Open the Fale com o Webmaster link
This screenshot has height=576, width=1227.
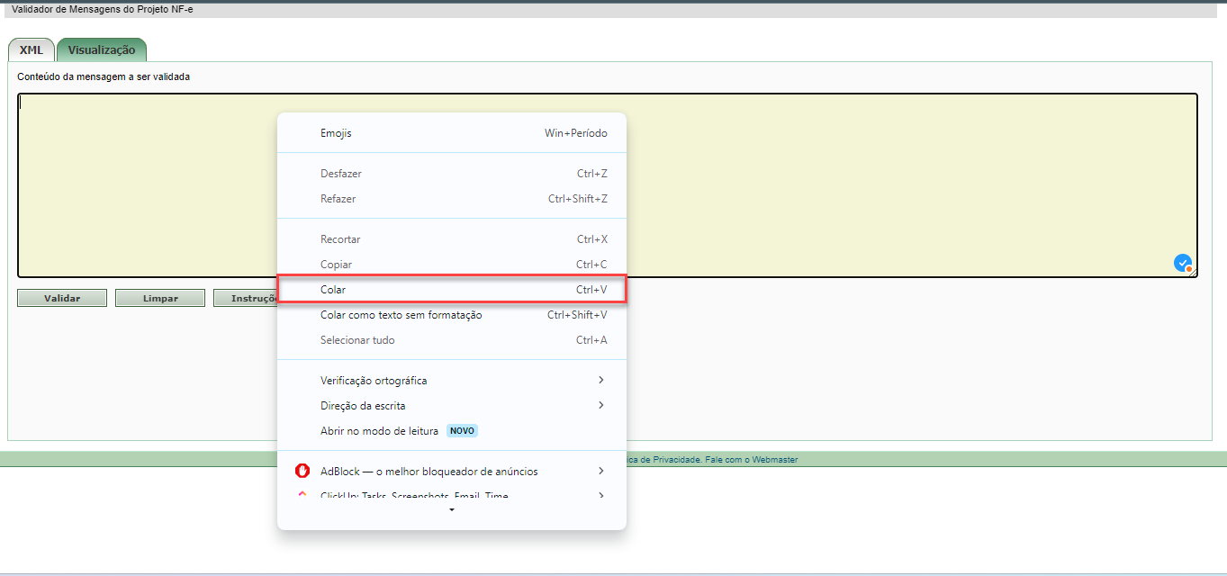[x=752, y=460]
